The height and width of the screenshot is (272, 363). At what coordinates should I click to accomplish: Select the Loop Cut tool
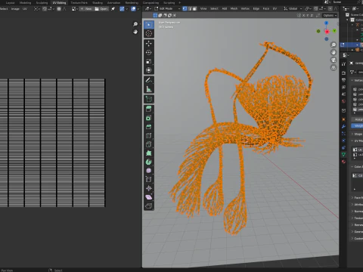(x=149, y=135)
